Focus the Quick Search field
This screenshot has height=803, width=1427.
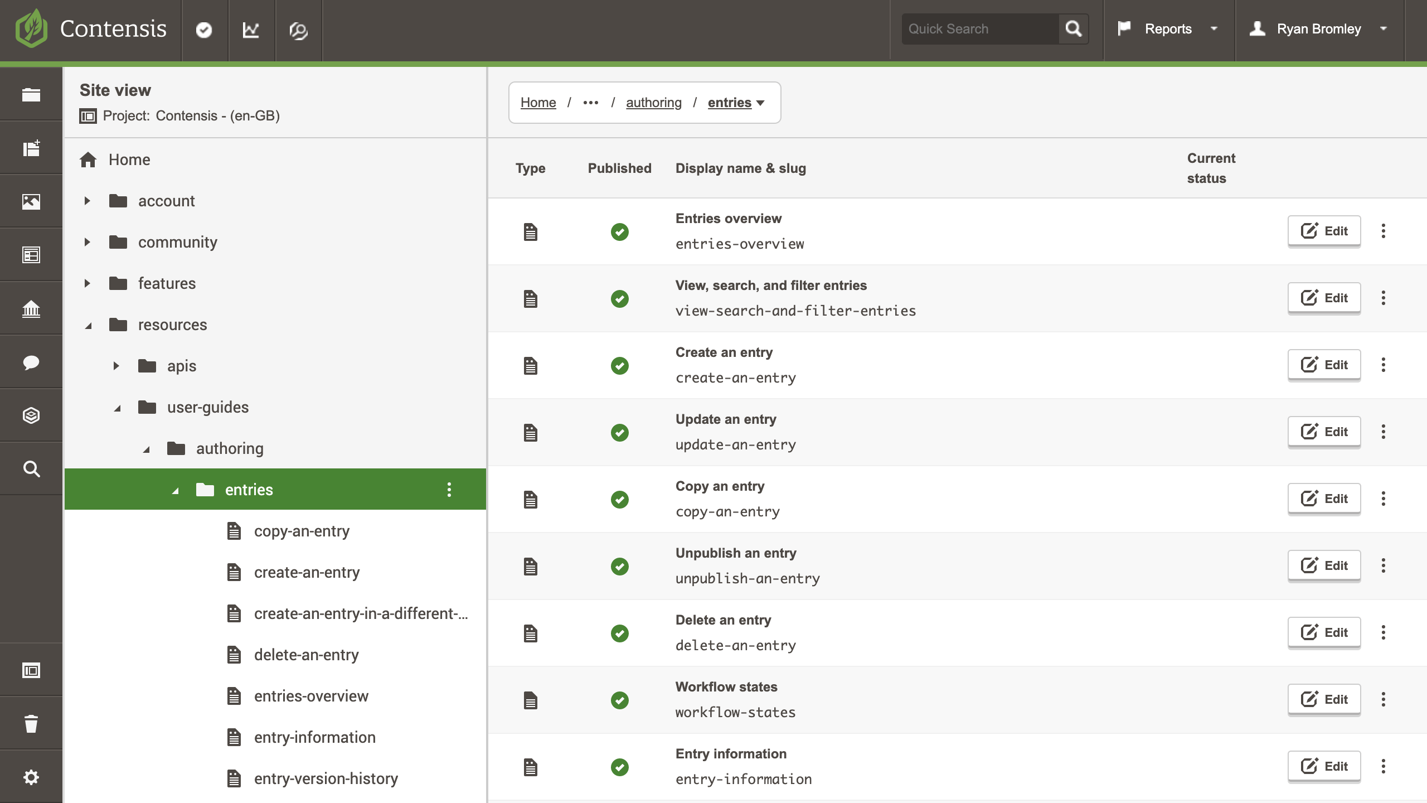[x=981, y=29]
